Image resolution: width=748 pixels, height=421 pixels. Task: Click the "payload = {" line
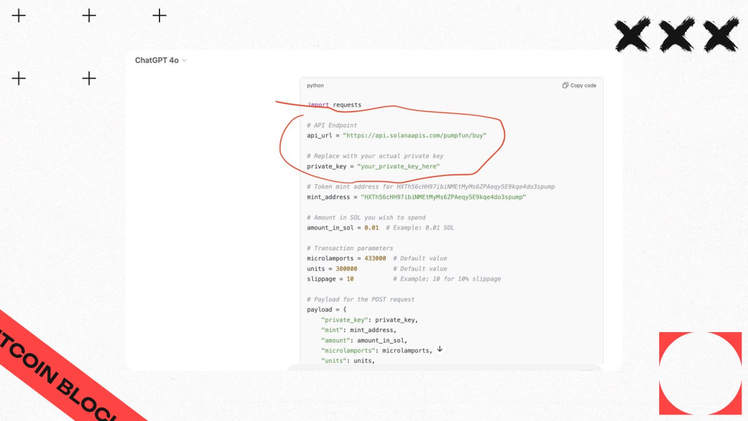[x=327, y=310]
